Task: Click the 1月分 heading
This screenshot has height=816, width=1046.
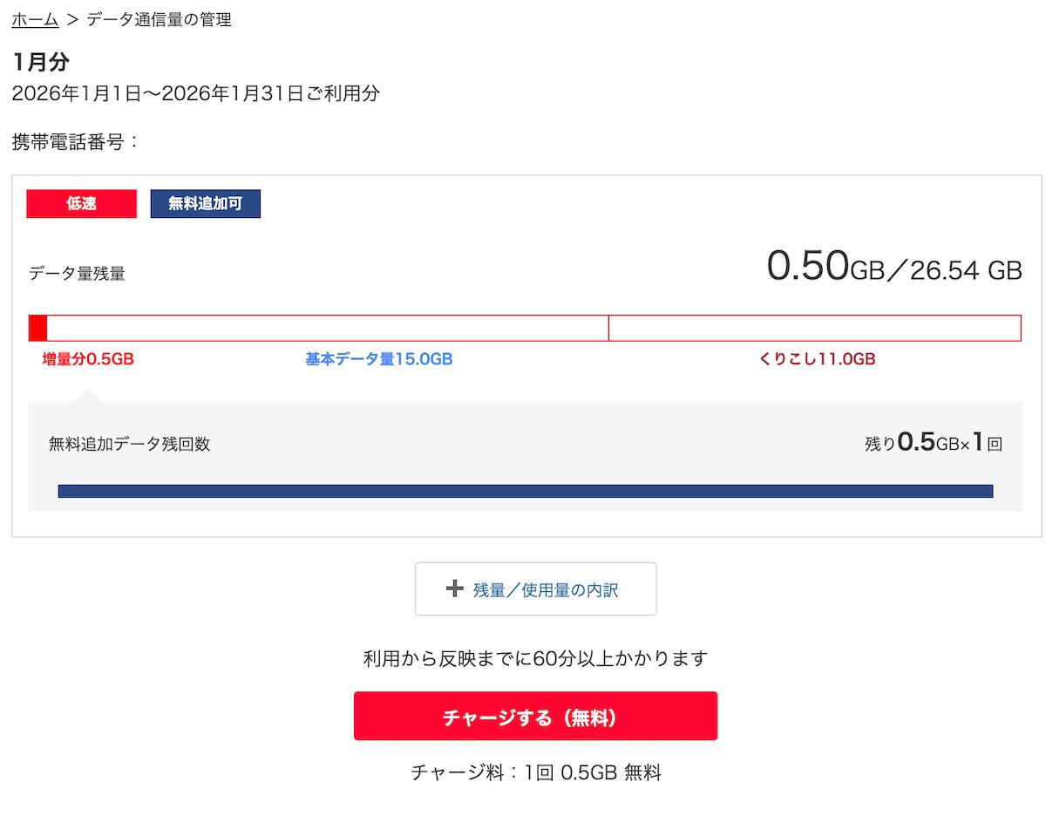Action: click(x=41, y=62)
